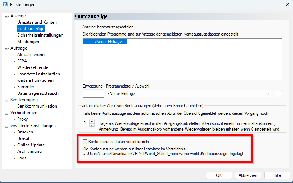Open Bankkommunikation settings page
This screenshot has width=293, height=183.
click(x=37, y=106)
